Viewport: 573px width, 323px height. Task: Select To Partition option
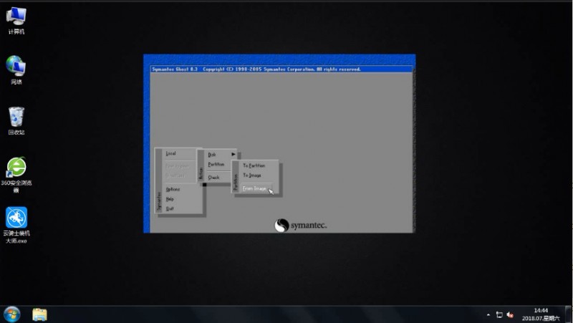click(254, 165)
